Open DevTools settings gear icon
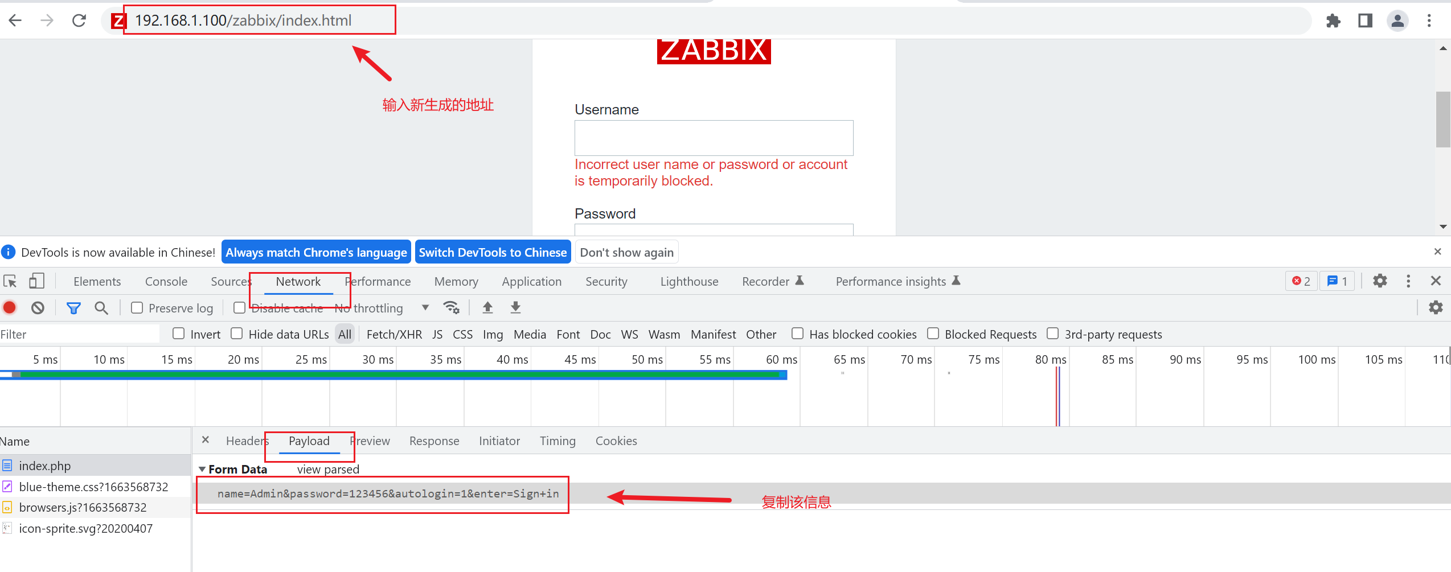This screenshot has height=572, width=1451. [1380, 281]
